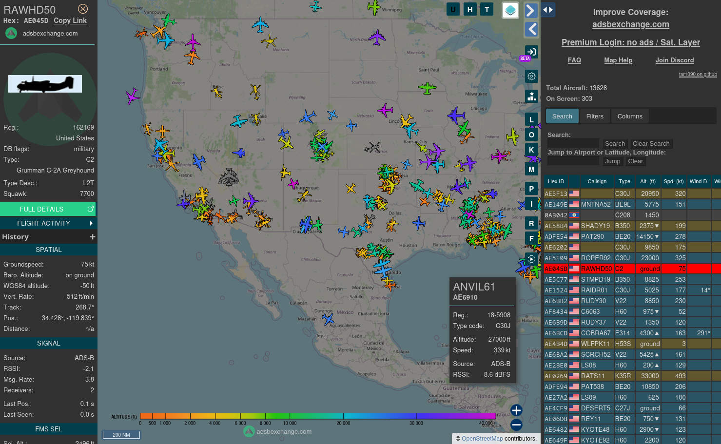Click the blue aircraft icon near Mazatlán
This screenshot has width=721, height=444.
click(328, 319)
